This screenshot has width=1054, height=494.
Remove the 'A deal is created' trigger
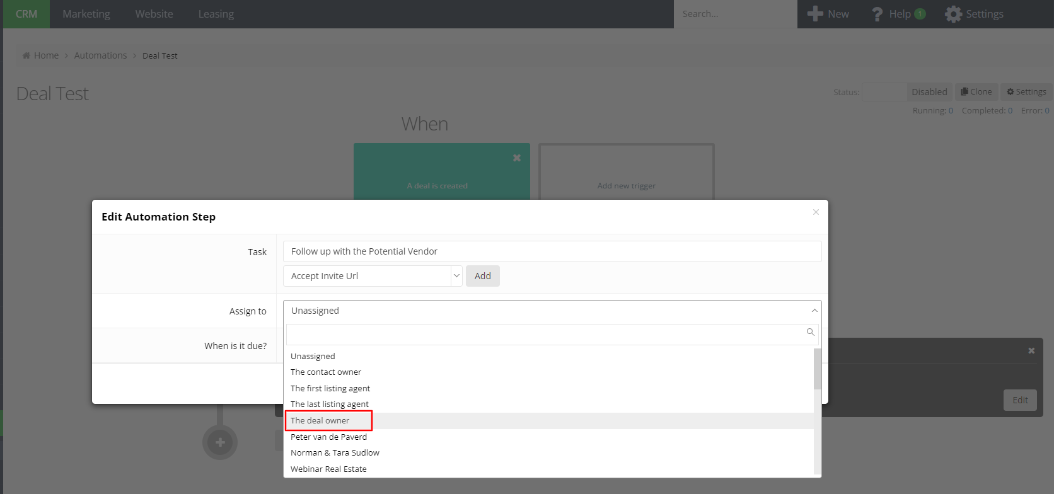517,158
